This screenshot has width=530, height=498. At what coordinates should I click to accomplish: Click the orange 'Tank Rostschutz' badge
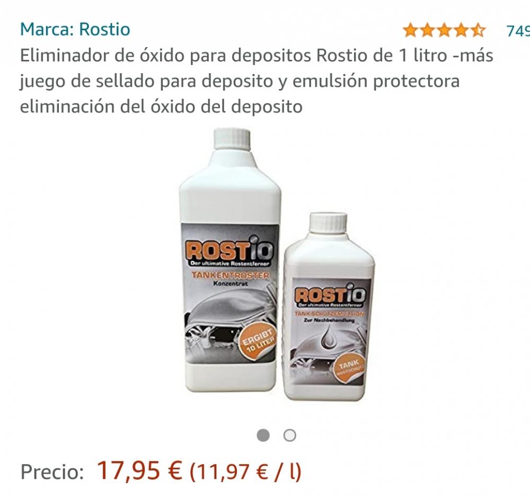click(349, 368)
